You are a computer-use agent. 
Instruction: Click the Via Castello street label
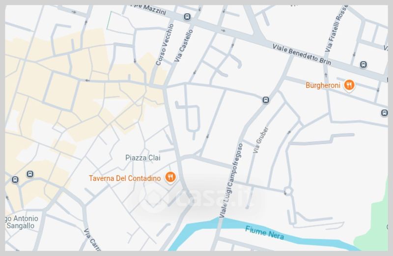(x=184, y=46)
